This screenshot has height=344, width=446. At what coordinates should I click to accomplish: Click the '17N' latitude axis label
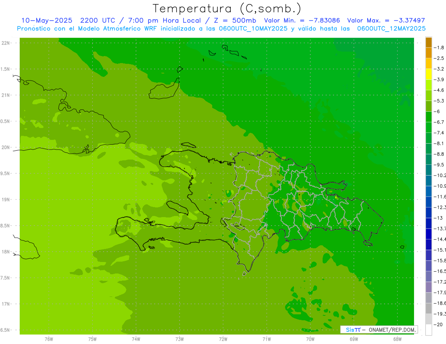[x=6, y=304]
